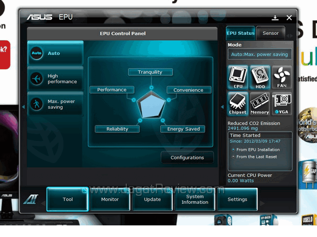Image resolution: width=317 pixels, height=237 pixels.
Task: Collapse the right status panel arrow
Action: click(222, 107)
